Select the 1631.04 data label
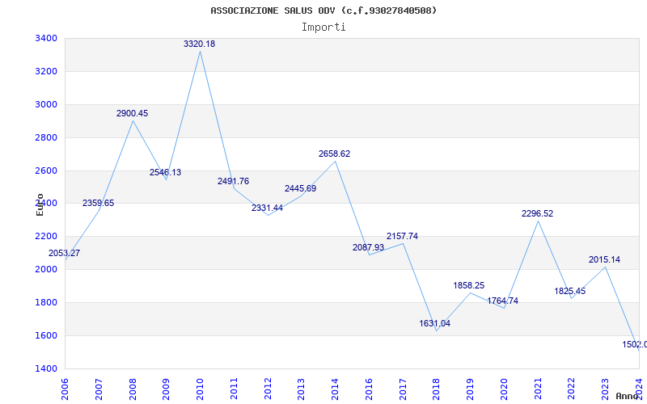The width and height of the screenshot is (647, 404). click(x=435, y=324)
